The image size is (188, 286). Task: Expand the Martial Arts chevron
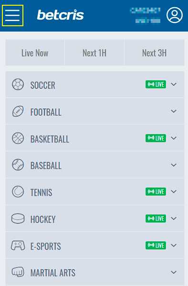click(x=174, y=272)
